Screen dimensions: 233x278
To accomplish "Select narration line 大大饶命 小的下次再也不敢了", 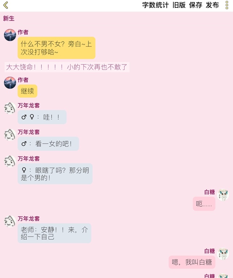I will (67, 67).
